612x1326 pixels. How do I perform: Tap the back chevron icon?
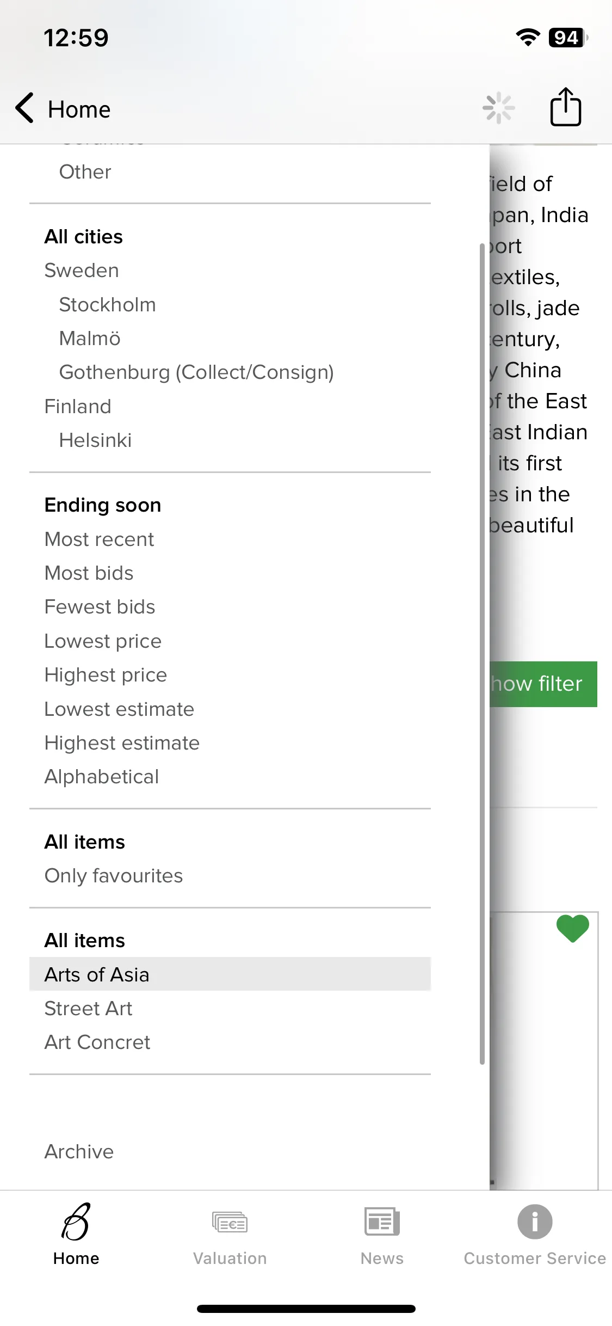point(25,108)
